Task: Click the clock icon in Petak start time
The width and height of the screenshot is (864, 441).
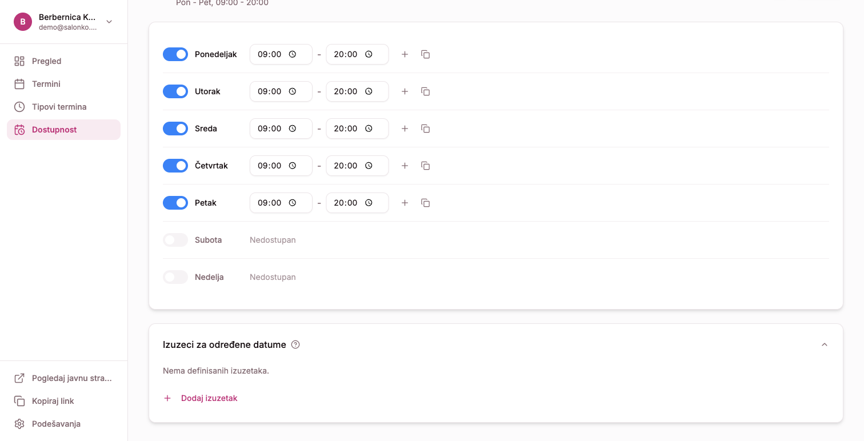Action: click(x=293, y=203)
